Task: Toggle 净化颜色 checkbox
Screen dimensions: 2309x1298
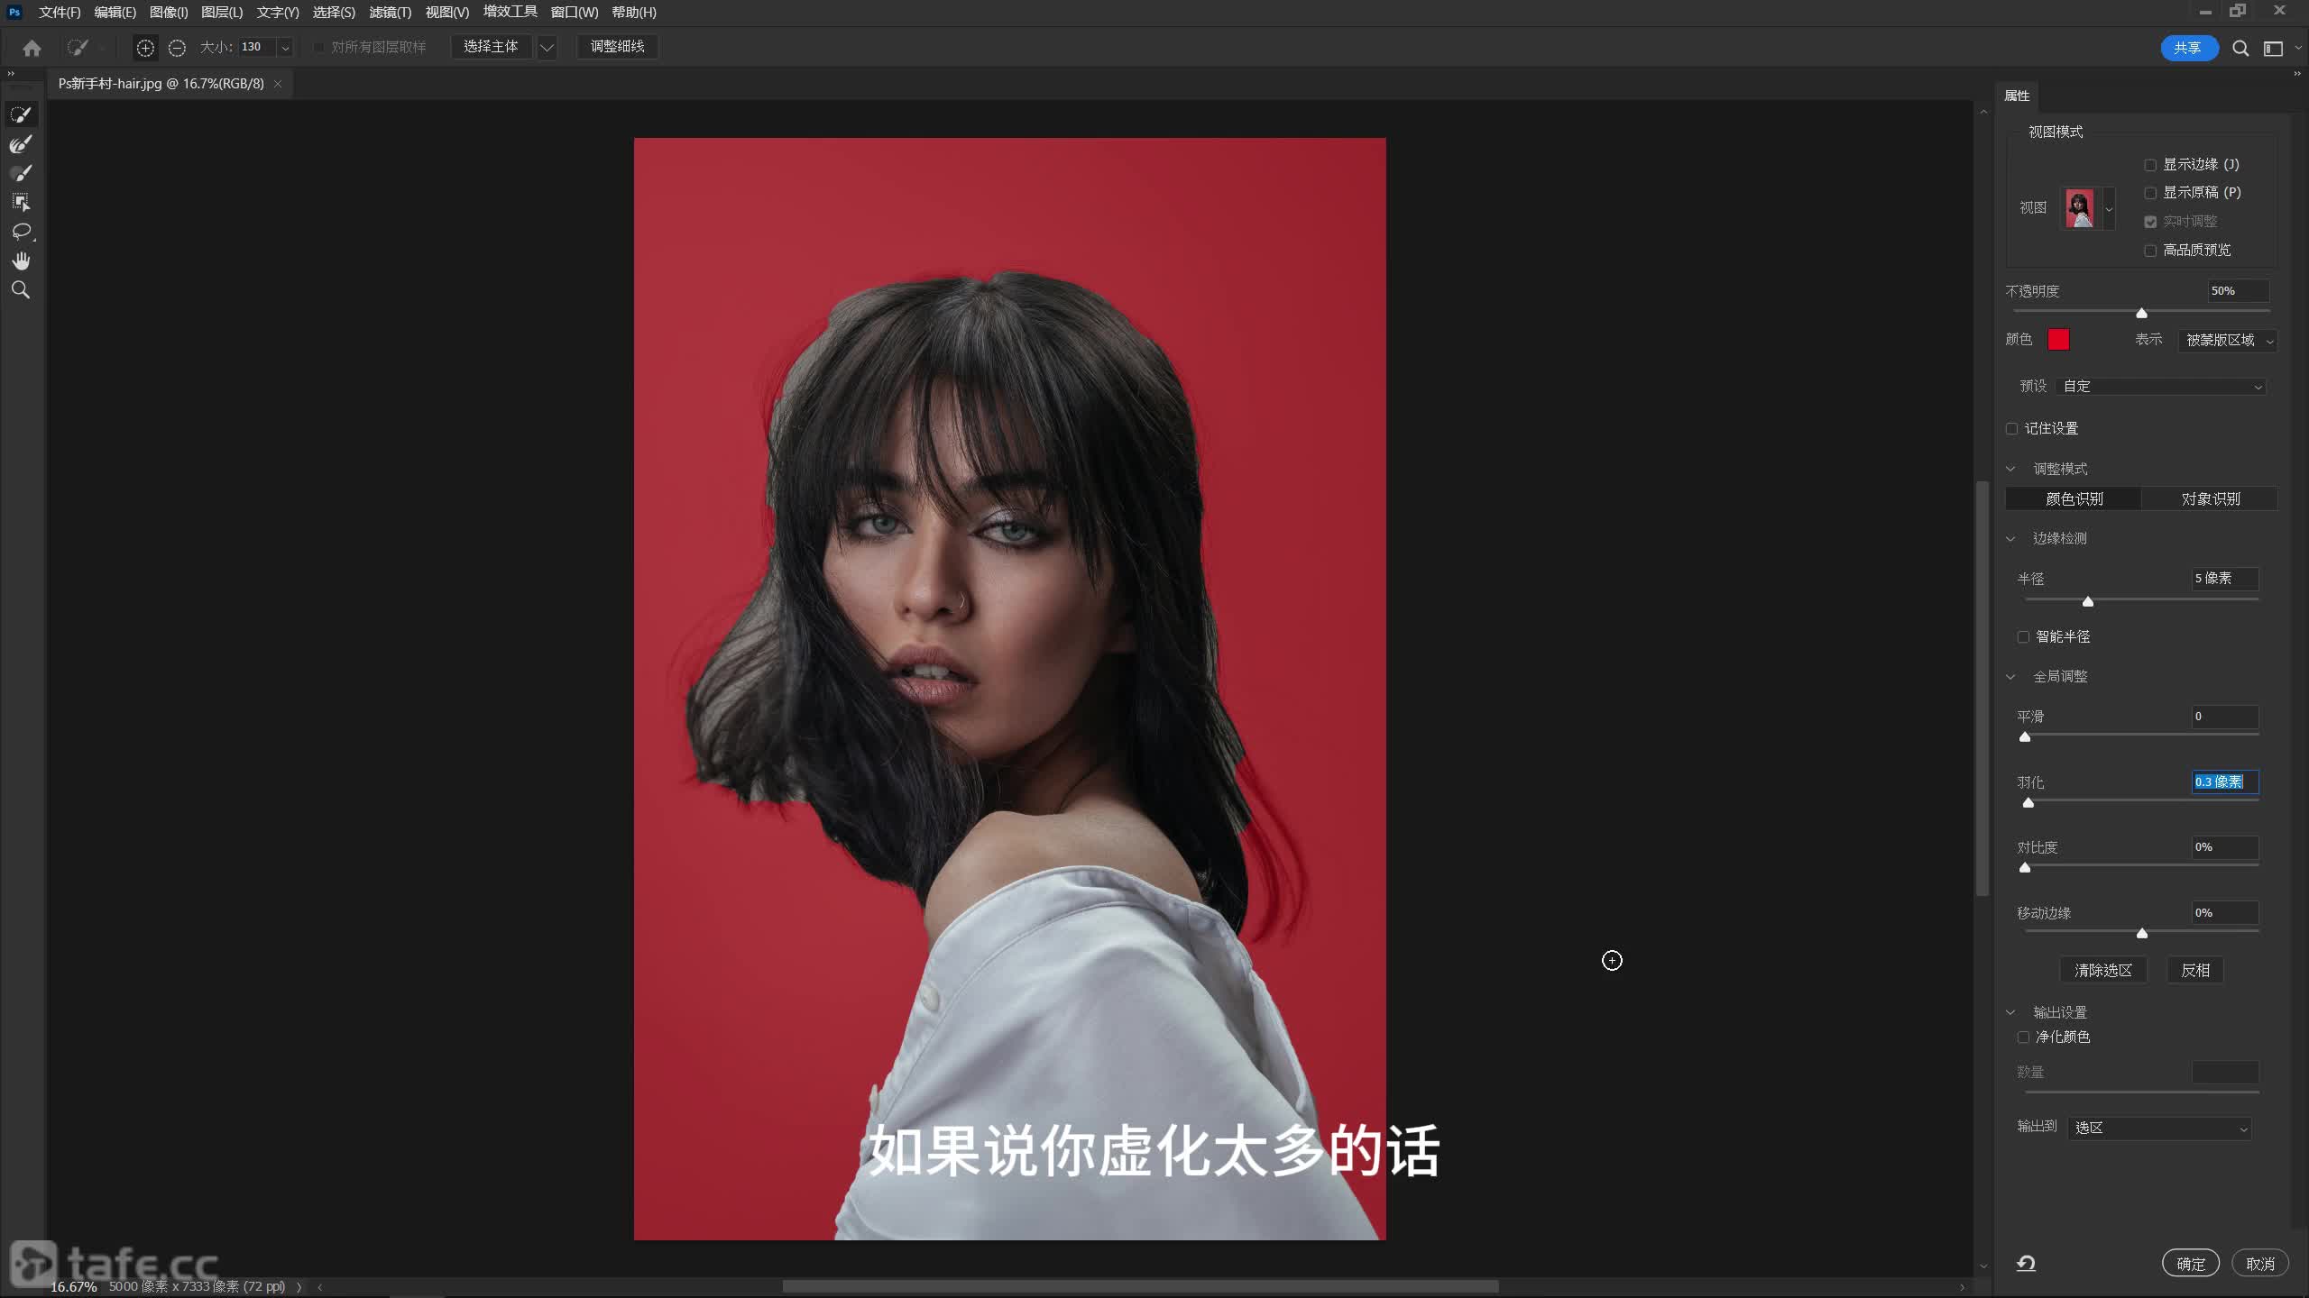Action: point(2023,1037)
